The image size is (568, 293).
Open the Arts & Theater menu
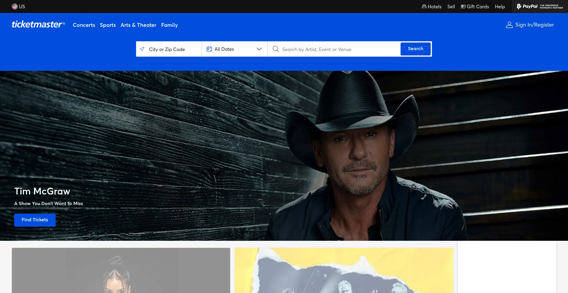pyautogui.click(x=138, y=25)
